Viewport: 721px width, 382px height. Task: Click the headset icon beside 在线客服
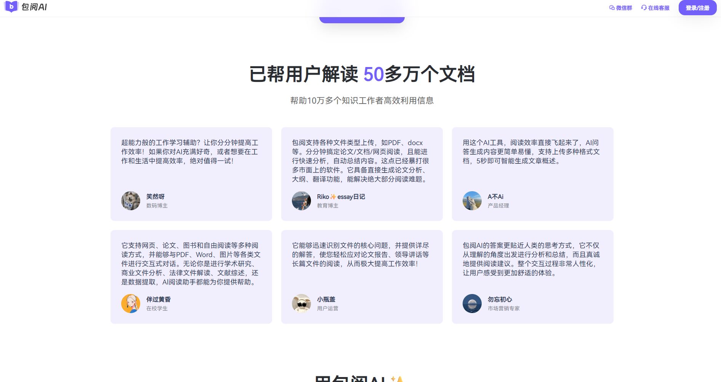pos(644,8)
